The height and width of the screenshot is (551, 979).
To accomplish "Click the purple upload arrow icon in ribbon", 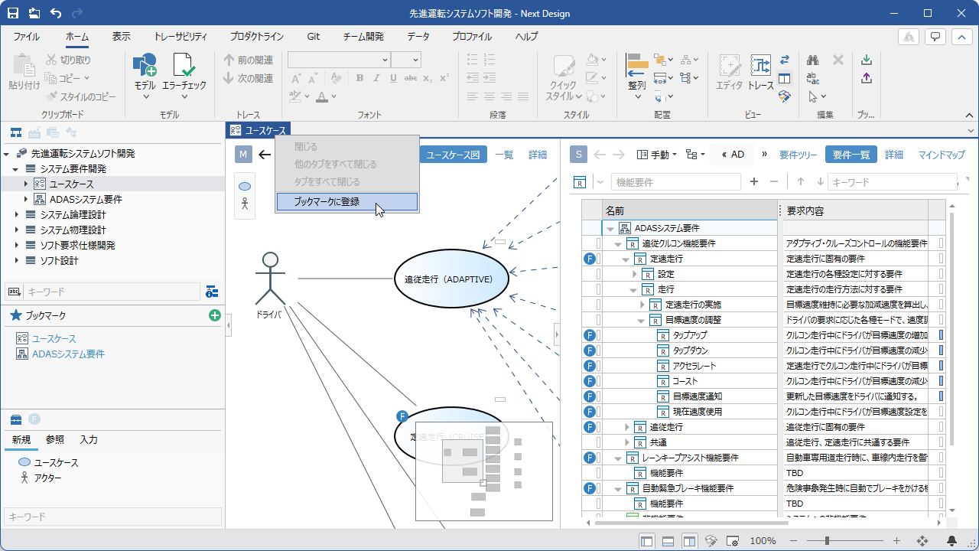I will [x=867, y=78].
